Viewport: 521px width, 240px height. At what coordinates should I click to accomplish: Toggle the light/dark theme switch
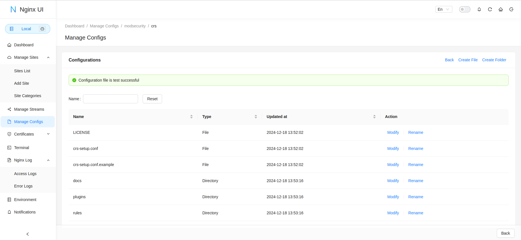[x=465, y=9]
